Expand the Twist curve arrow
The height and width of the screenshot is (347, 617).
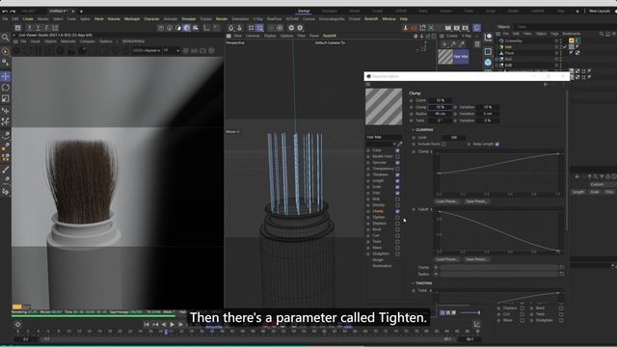(432, 291)
